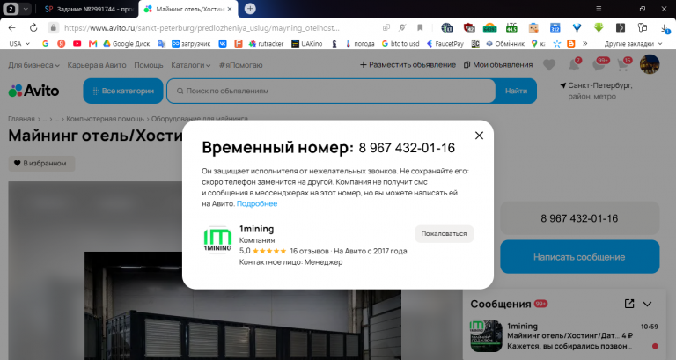Open the Google bookmark icon
The height and width of the screenshot is (360, 676).
click(x=45, y=43)
